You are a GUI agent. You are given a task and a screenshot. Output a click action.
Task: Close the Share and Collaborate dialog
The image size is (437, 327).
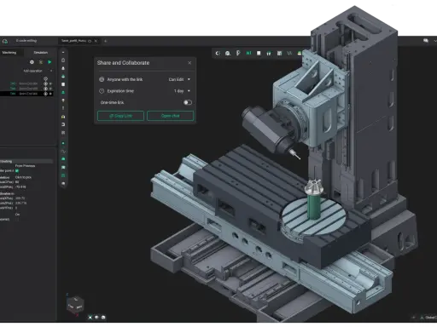pyautogui.click(x=189, y=63)
